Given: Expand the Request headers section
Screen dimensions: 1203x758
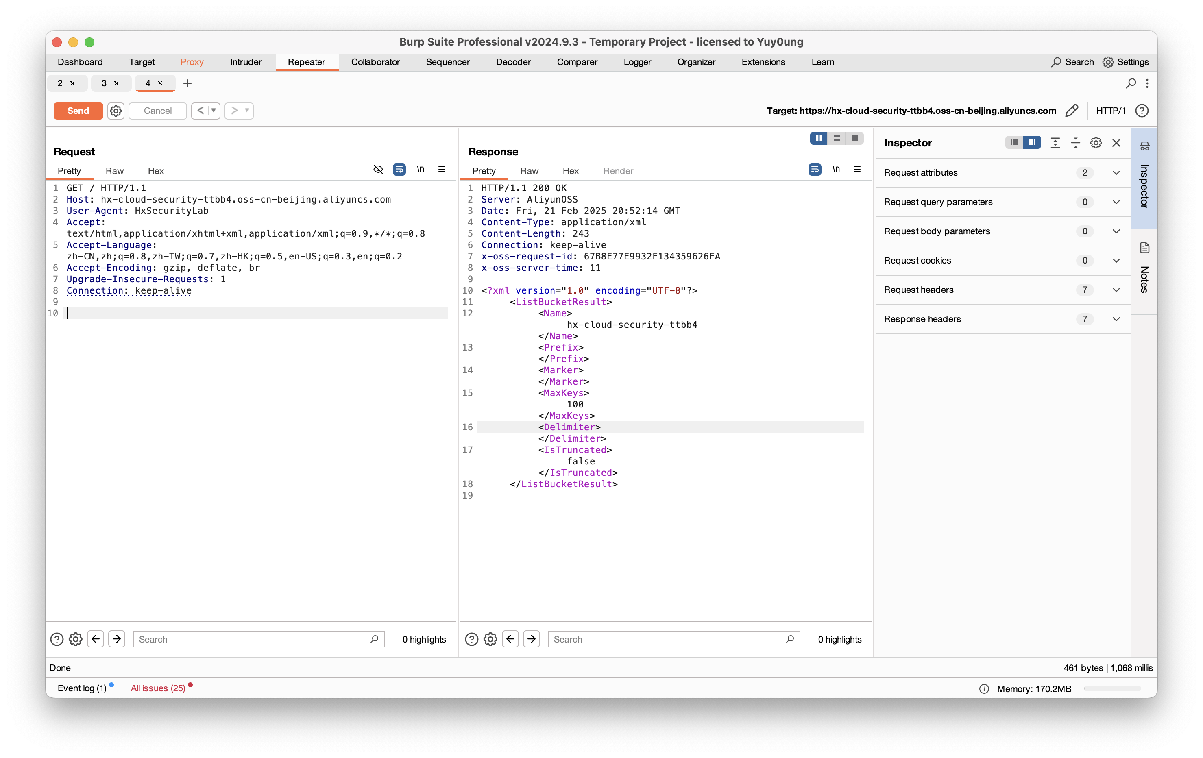Looking at the screenshot, I should pos(1116,290).
